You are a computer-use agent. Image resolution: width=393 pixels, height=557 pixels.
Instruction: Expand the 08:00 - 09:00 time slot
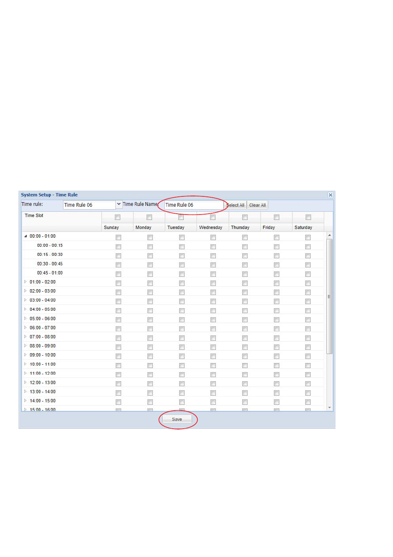click(26, 346)
